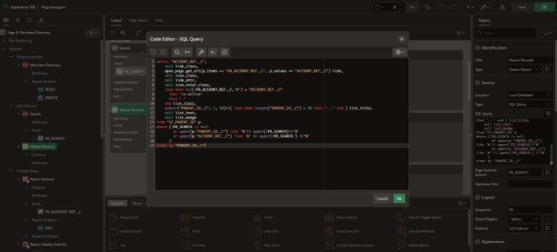Open Replace tool in Code Editor

(x=187, y=52)
